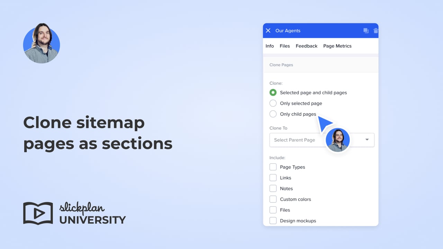Viewport: 443px width, 249px height.
Task: Click the 'slickplan UNIVERSITY' wordmark
Action: pos(92,213)
